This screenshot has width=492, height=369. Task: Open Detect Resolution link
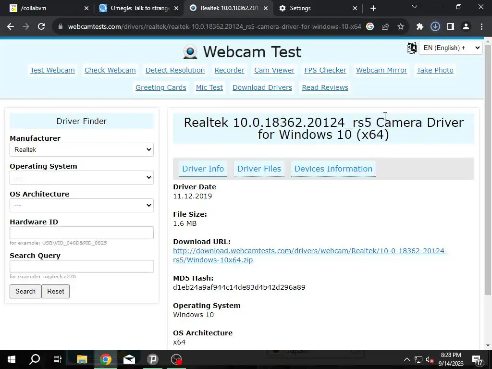175,70
